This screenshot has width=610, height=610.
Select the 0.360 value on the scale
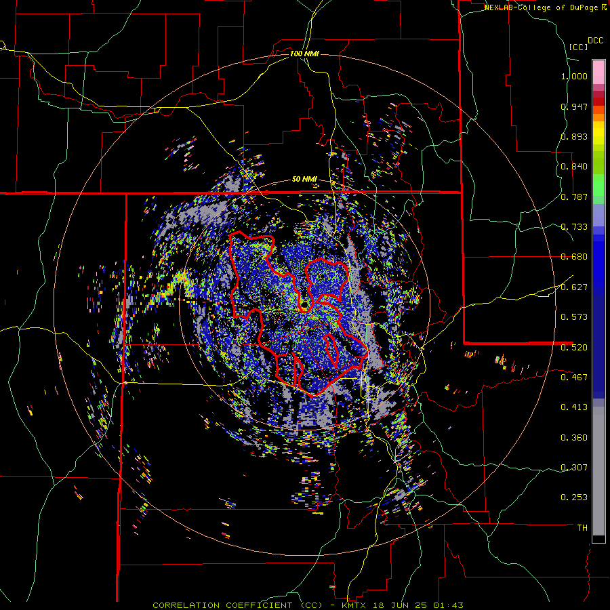(x=574, y=437)
